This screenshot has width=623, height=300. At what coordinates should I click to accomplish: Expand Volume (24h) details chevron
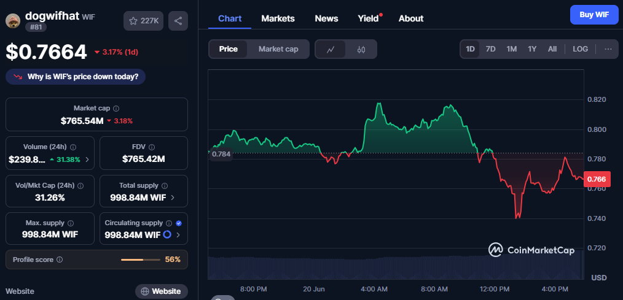[87, 160]
